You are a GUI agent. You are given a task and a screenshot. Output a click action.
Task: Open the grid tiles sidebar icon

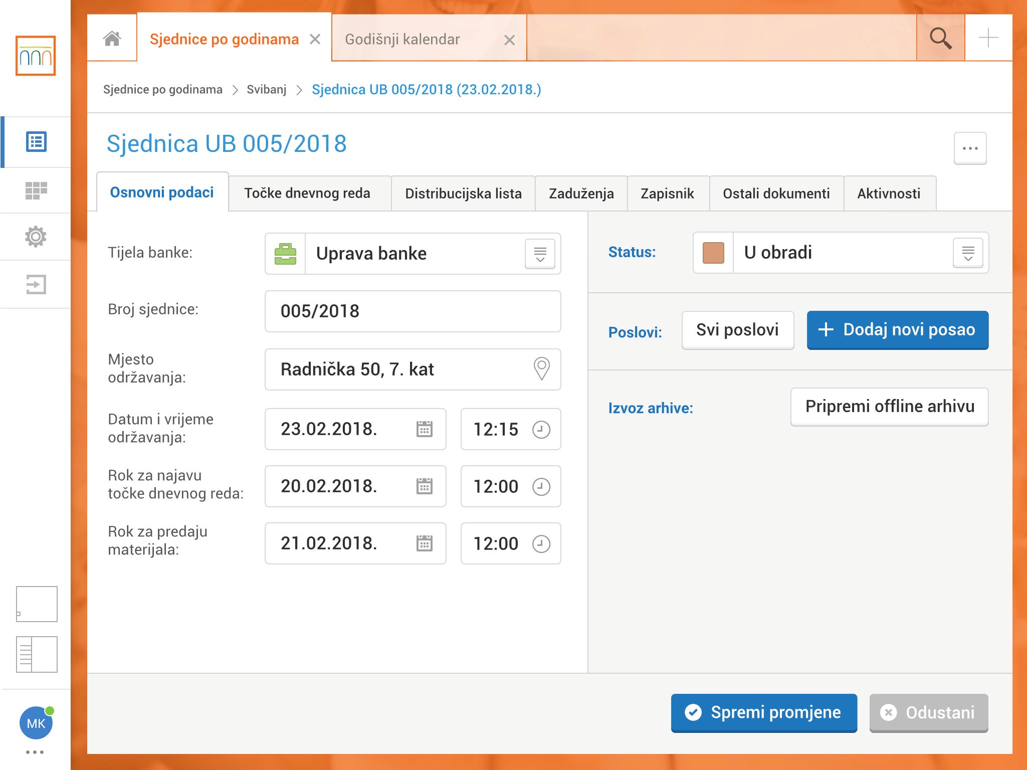pyautogui.click(x=36, y=190)
